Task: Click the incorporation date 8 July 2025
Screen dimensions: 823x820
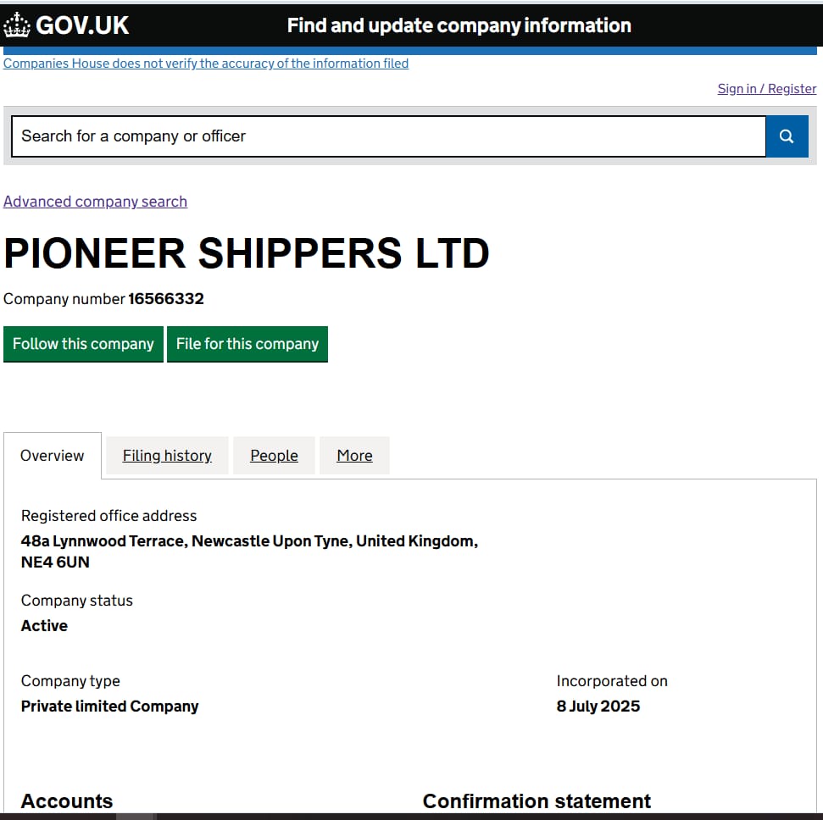Action: pyautogui.click(x=598, y=706)
